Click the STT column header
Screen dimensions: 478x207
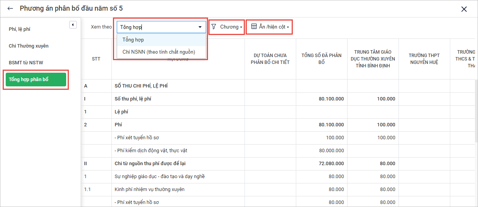click(x=96, y=59)
